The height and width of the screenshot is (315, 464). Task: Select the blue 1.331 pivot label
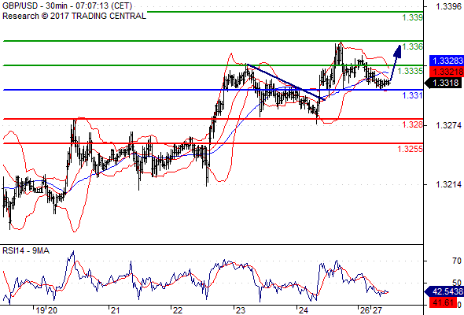tap(413, 95)
